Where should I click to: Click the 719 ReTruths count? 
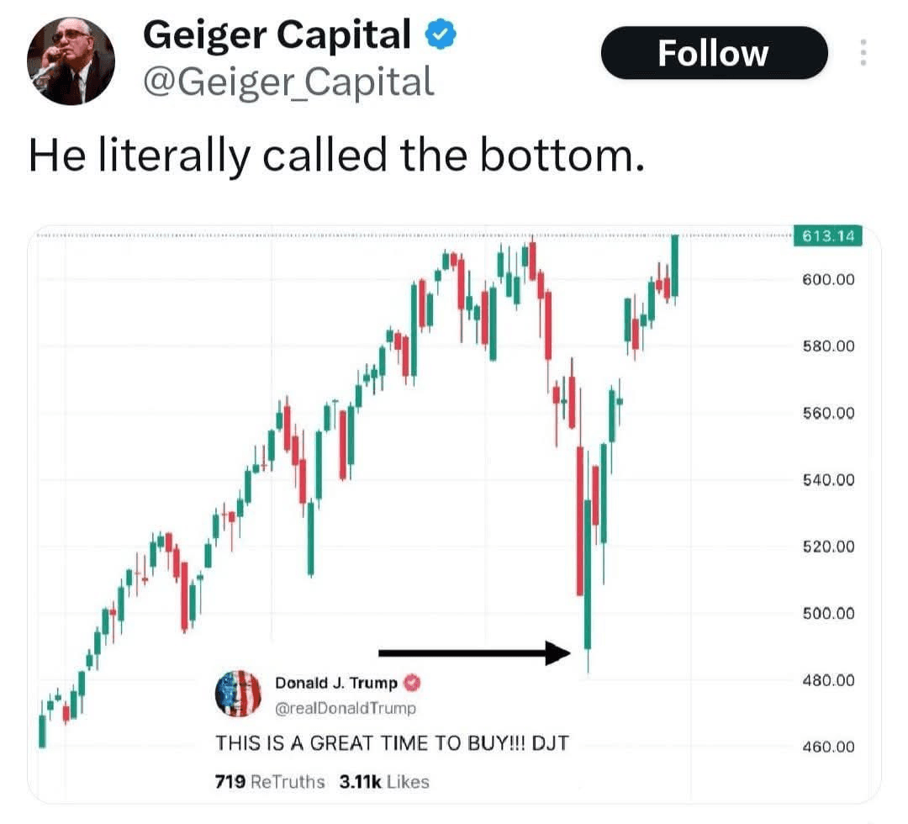click(x=269, y=782)
